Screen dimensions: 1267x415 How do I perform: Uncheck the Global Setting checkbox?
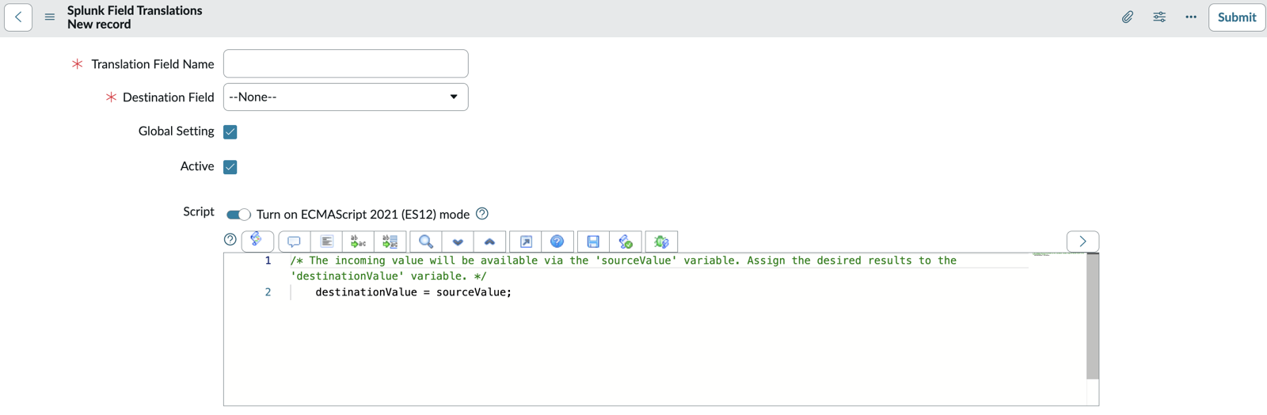tap(230, 131)
